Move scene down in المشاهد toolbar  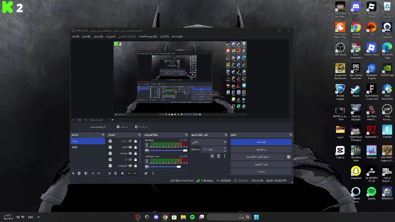[x=99, y=173]
